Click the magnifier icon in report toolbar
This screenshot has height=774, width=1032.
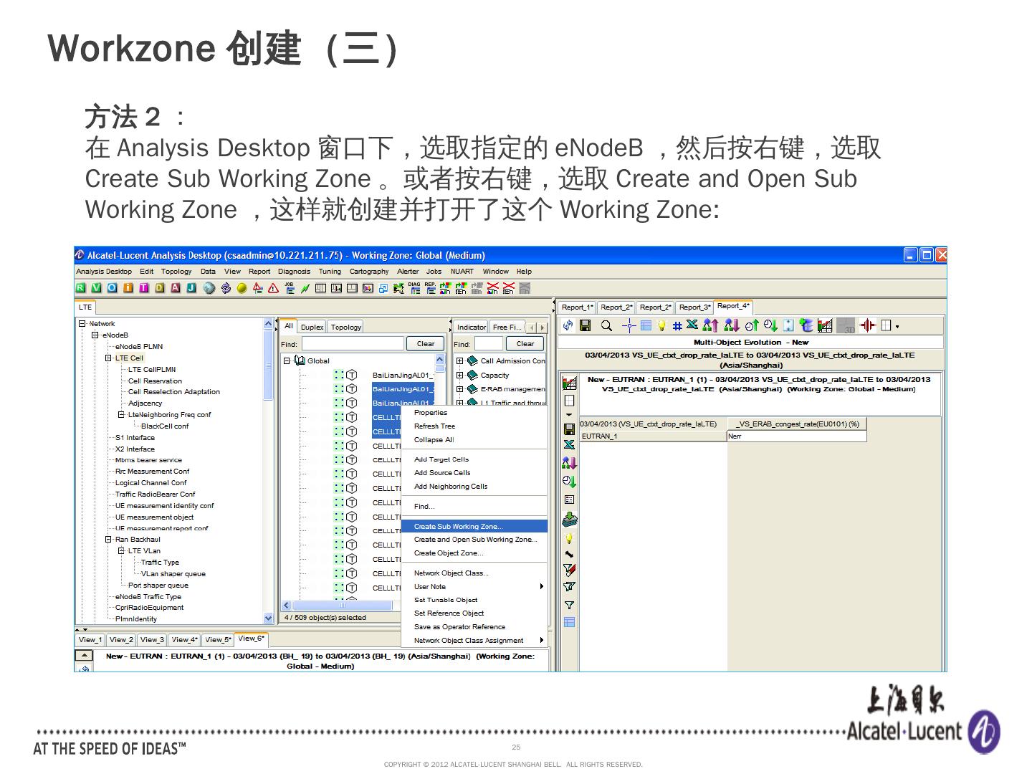point(606,326)
